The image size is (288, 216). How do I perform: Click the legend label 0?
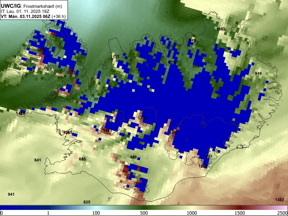[x=2, y=213]
